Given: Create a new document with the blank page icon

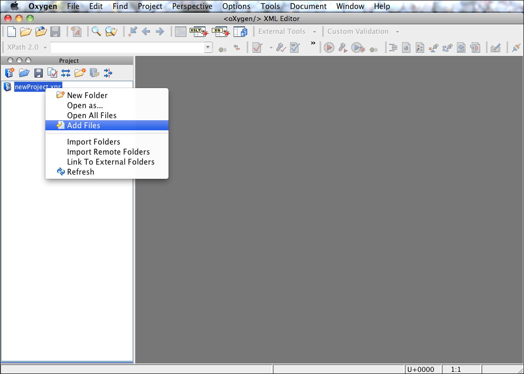Looking at the screenshot, I should 12,32.
